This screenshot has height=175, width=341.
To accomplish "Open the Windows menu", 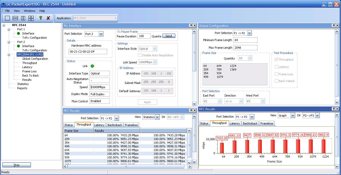I will (x=29, y=11).
